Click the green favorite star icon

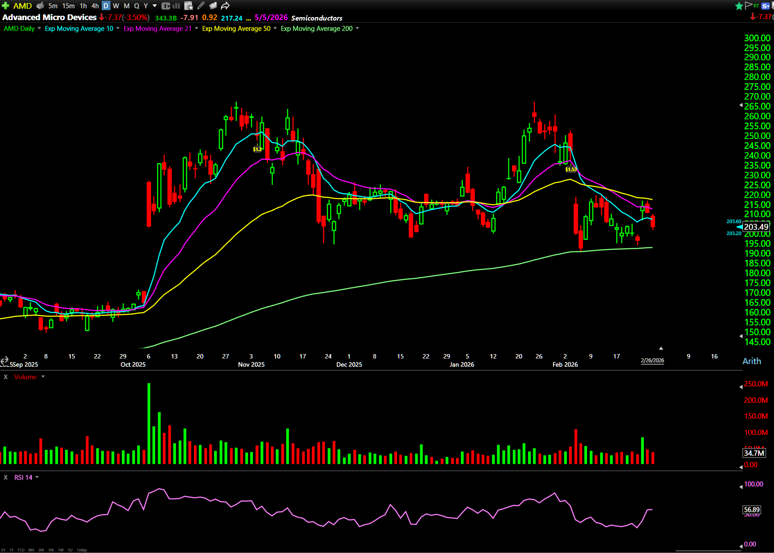[739, 6]
